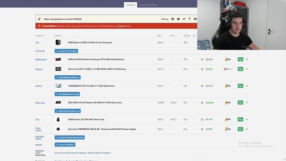Click the Add Another Video Card button
Image resolution: width=286 pixels, height=161 pixels.
pos(67,111)
